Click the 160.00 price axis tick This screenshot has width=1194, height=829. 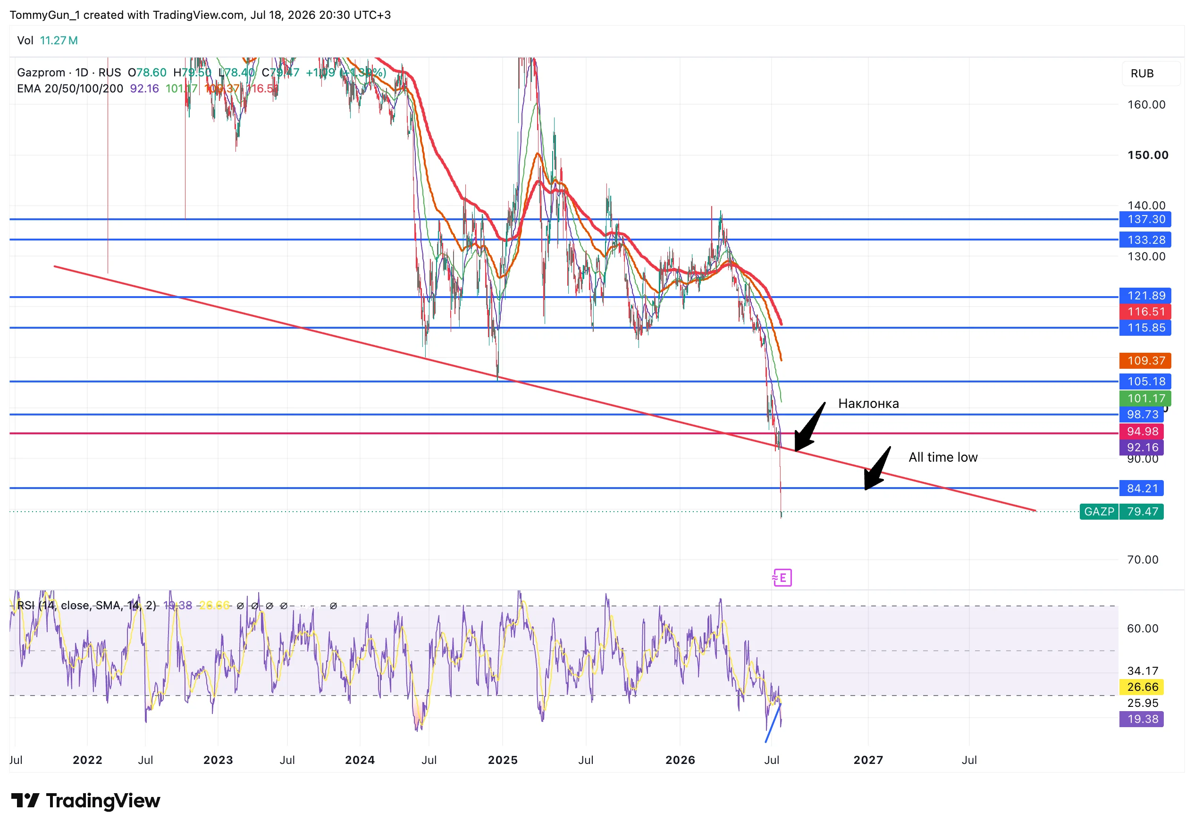coord(1146,104)
